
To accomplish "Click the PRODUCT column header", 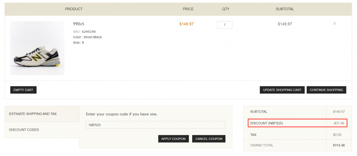I will point(74,9).
